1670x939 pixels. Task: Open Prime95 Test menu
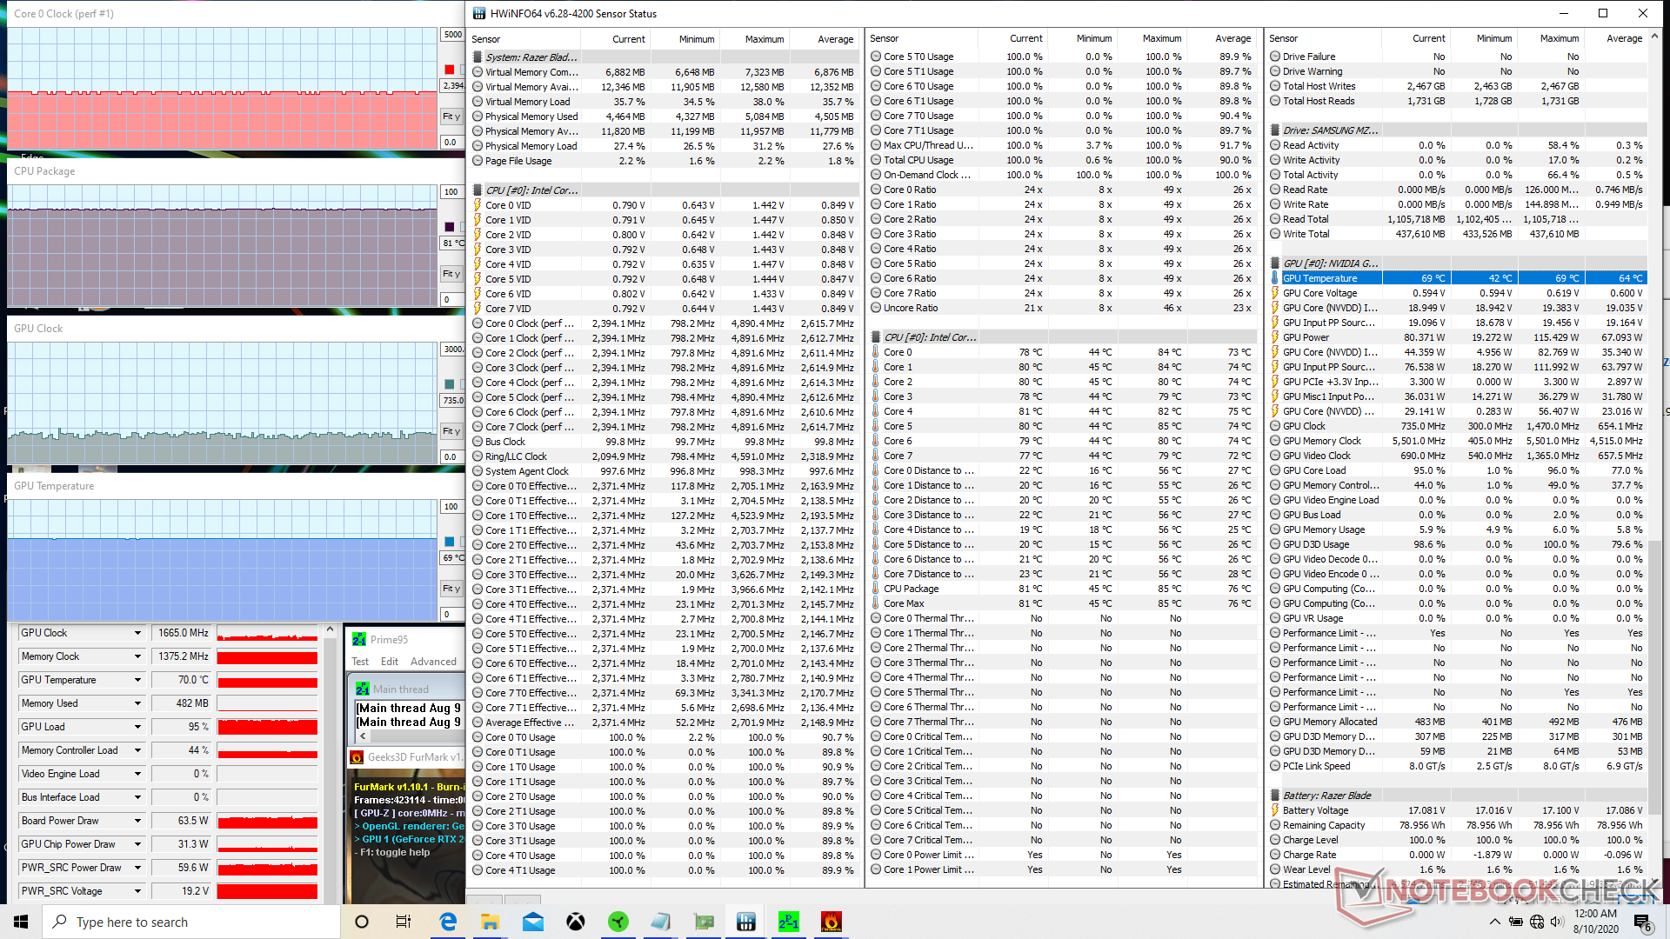(360, 662)
